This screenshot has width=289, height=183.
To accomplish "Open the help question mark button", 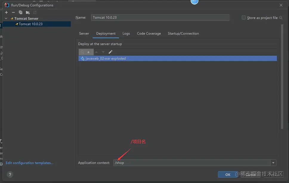I will pyautogui.click(x=10, y=174).
